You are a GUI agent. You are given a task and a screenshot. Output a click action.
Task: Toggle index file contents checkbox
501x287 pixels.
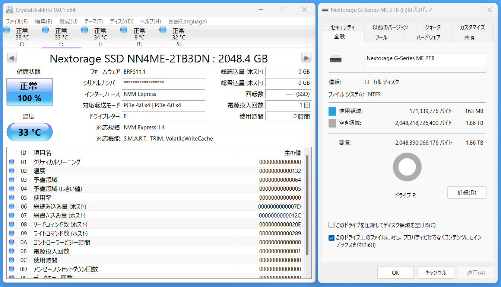pos(332,238)
